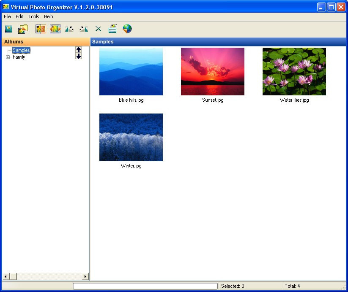Image resolution: width=348 pixels, height=292 pixels.
Task: Minimize the Virtual Photo Organizer window
Action: pyautogui.click(x=321, y=7)
